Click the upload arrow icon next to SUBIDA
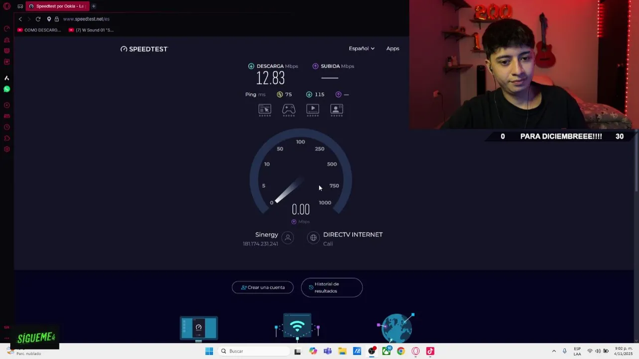 pos(315,66)
